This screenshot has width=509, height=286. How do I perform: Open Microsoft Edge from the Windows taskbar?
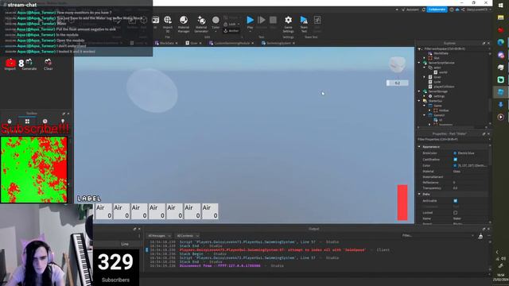[x=500, y=42]
